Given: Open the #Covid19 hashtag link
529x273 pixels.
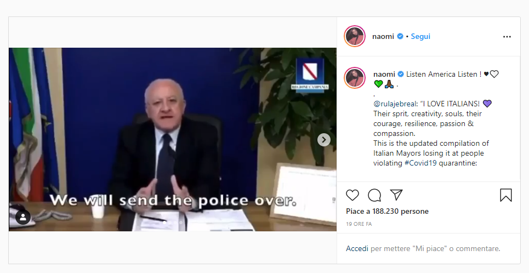Looking at the screenshot, I should [420, 163].
